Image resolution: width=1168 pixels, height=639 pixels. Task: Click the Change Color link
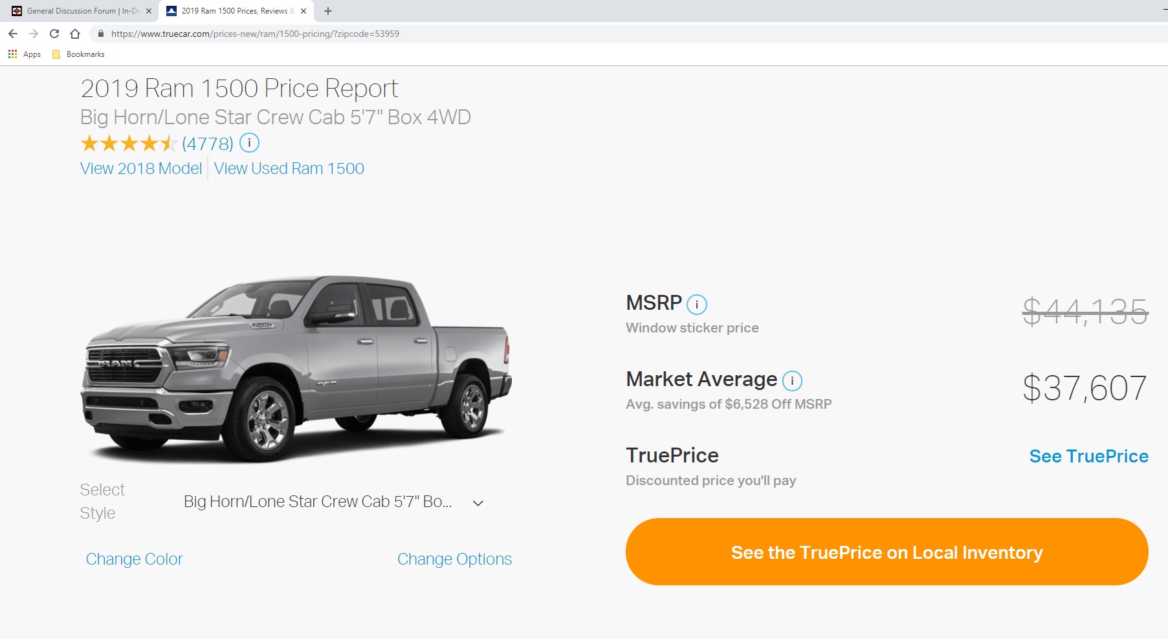pyautogui.click(x=134, y=559)
